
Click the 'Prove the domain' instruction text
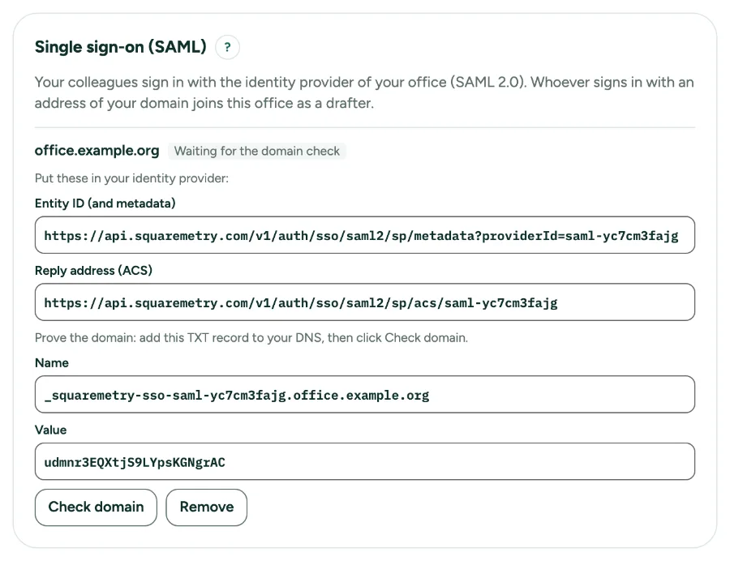click(x=251, y=338)
